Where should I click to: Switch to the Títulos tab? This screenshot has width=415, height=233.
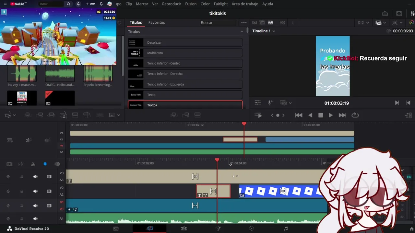click(x=136, y=22)
